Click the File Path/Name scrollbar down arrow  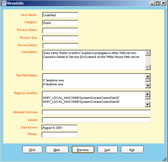[x=148, y=86]
